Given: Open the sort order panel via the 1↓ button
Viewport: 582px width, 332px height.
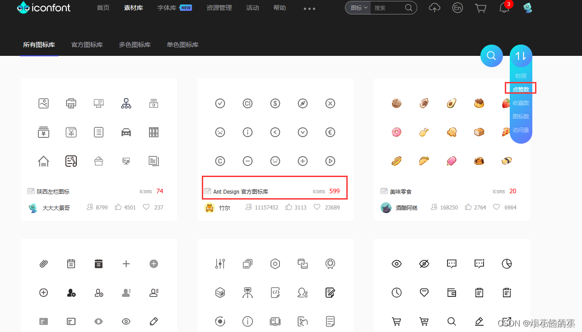Looking at the screenshot, I should (x=520, y=55).
